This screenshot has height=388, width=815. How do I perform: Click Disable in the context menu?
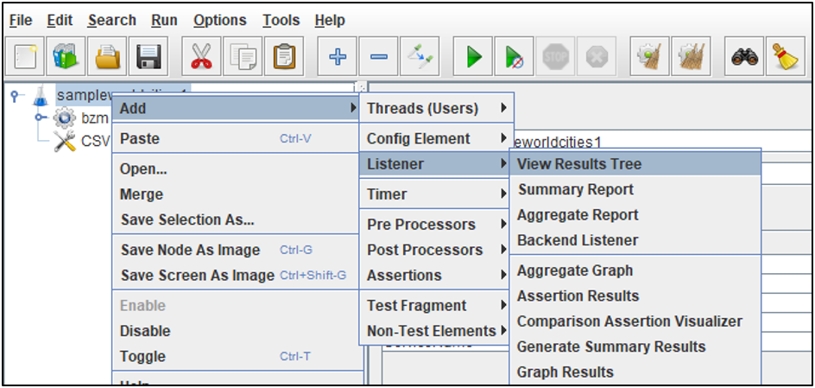(x=145, y=331)
